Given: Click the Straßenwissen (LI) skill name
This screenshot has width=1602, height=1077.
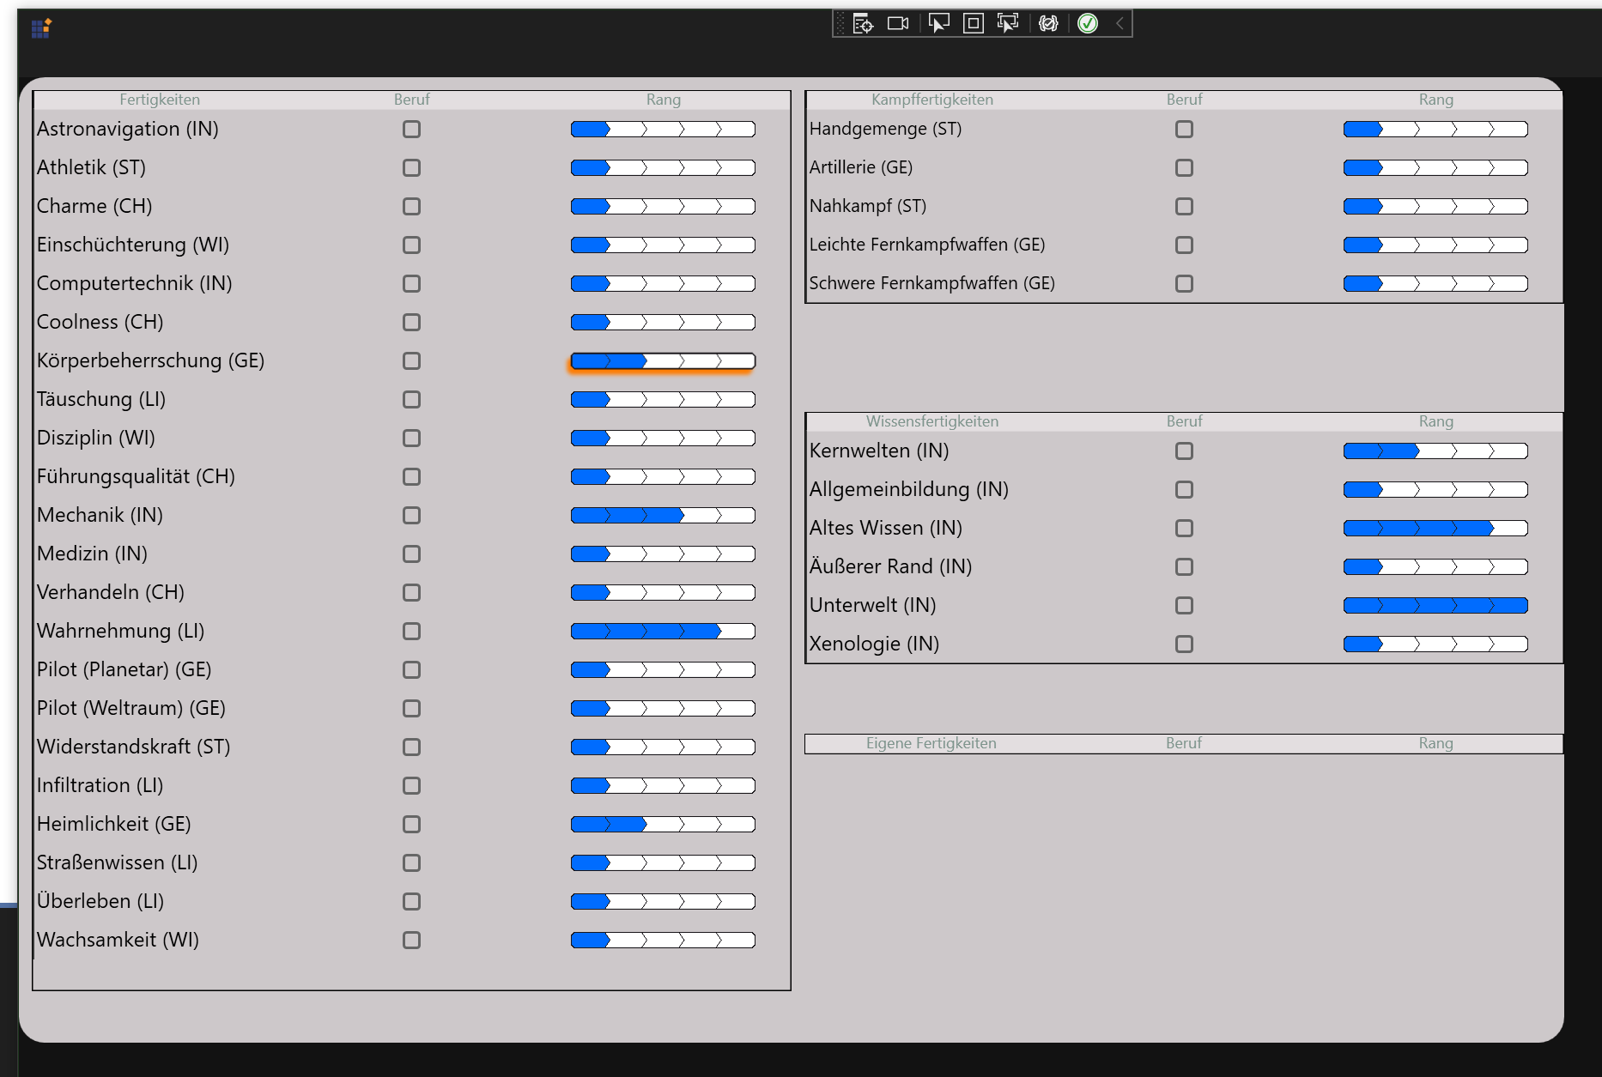Looking at the screenshot, I should coord(118,862).
